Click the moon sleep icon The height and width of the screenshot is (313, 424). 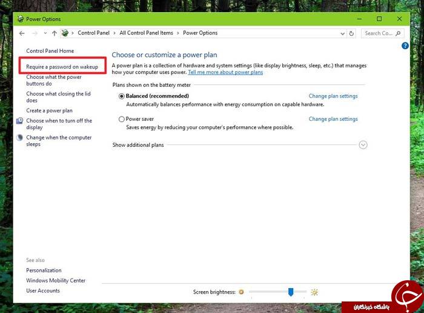[20, 138]
